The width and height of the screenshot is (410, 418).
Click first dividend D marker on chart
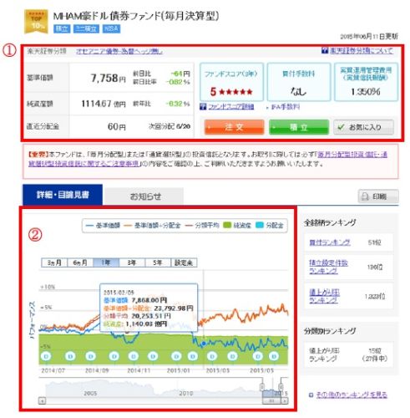[x=46, y=356]
